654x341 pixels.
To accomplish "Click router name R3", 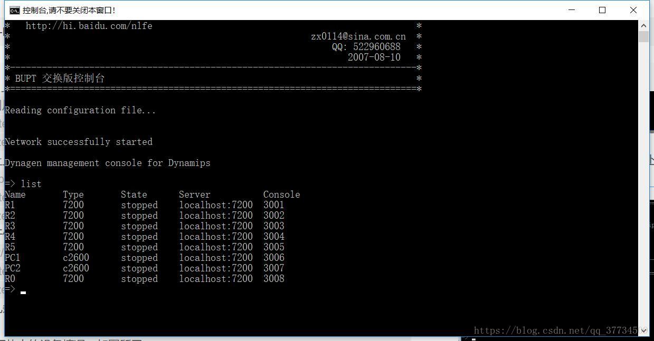I will click(x=10, y=226).
